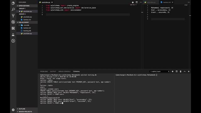Open the Manage settings gear
The height and width of the screenshot is (113, 201).
13,110
